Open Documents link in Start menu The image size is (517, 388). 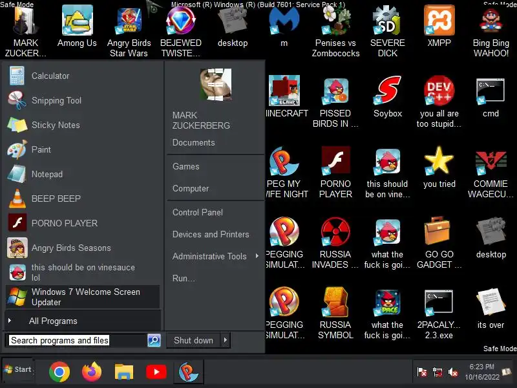(193, 142)
